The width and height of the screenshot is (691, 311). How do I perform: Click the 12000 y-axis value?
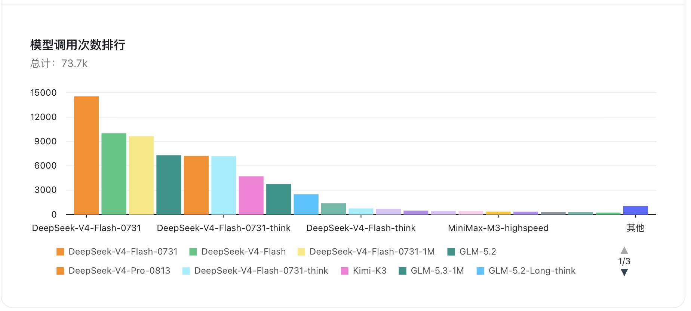(x=43, y=117)
